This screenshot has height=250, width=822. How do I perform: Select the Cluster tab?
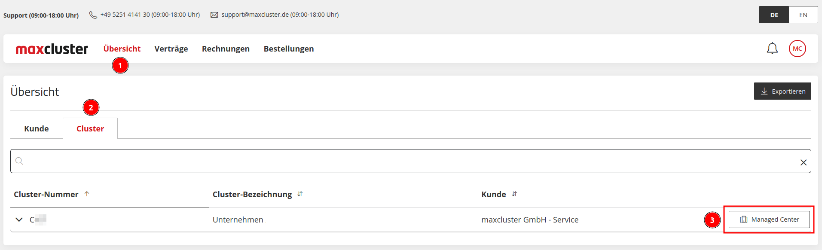click(x=90, y=128)
